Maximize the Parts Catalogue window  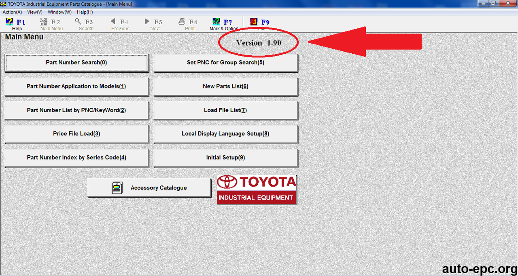[x=493, y=3]
